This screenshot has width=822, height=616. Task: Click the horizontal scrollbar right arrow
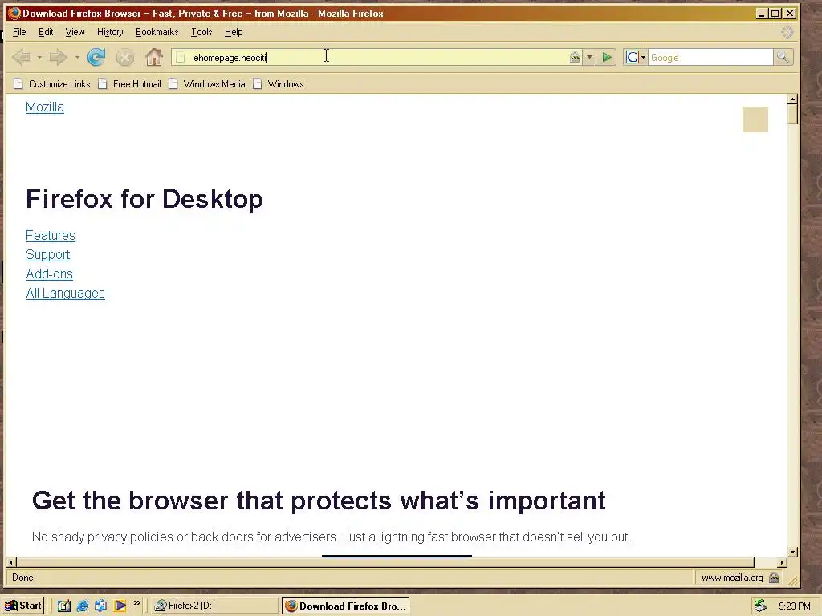tap(782, 562)
